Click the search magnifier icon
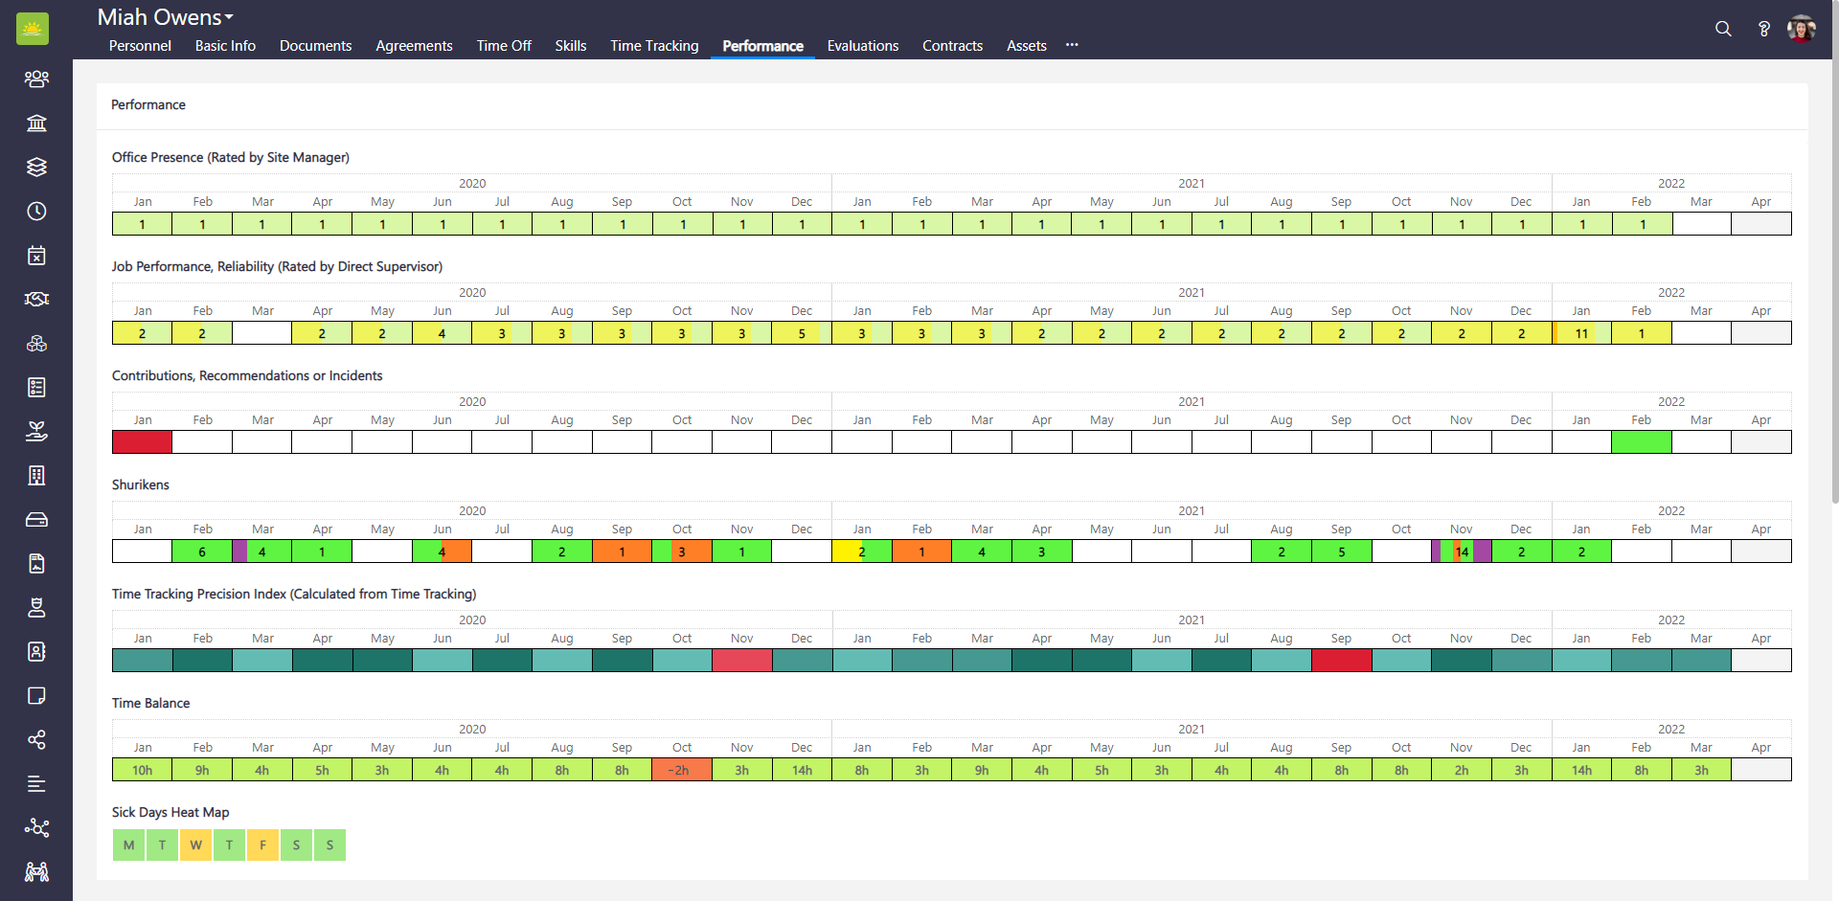Image resolution: width=1839 pixels, height=901 pixels. (x=1723, y=29)
